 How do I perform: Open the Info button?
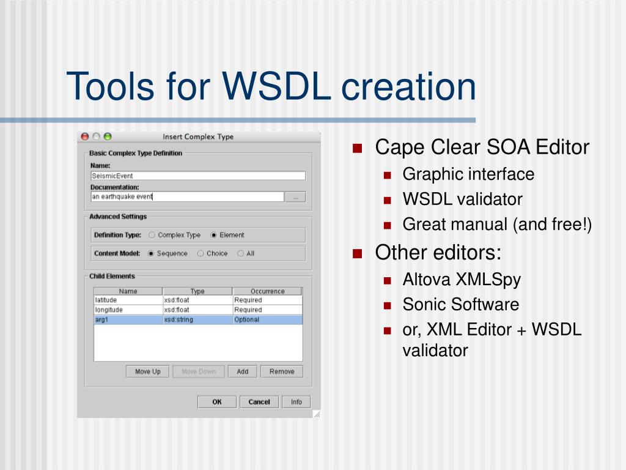coord(296,402)
